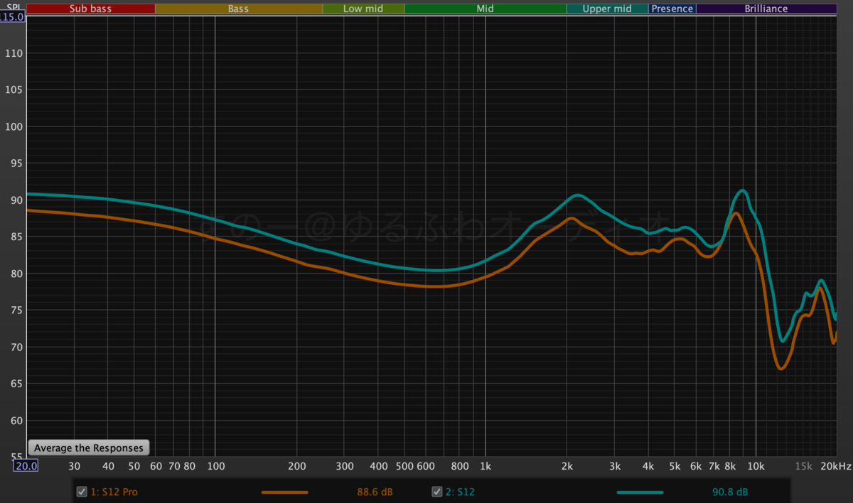Edit the start frequency field 20.0
Screen dimensions: 853x503
[x=26, y=466]
